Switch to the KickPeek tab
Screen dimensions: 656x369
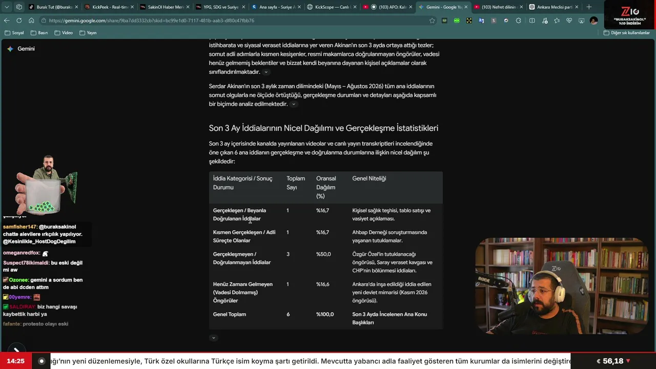(x=109, y=7)
